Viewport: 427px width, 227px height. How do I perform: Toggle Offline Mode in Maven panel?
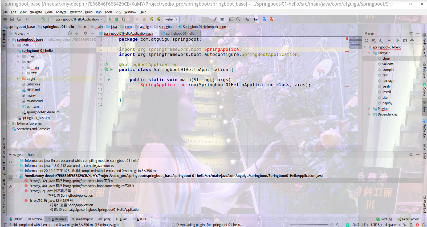click(x=412, y=40)
